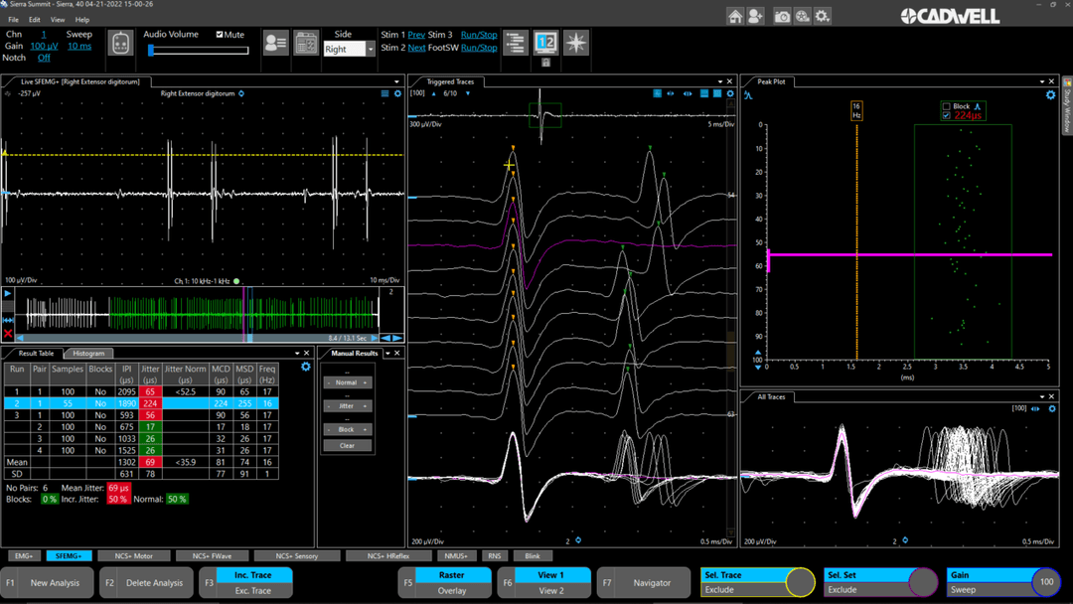The image size is (1073, 604).
Task: Click the electrode impedance icon in the toolbar
Action: coord(120,41)
